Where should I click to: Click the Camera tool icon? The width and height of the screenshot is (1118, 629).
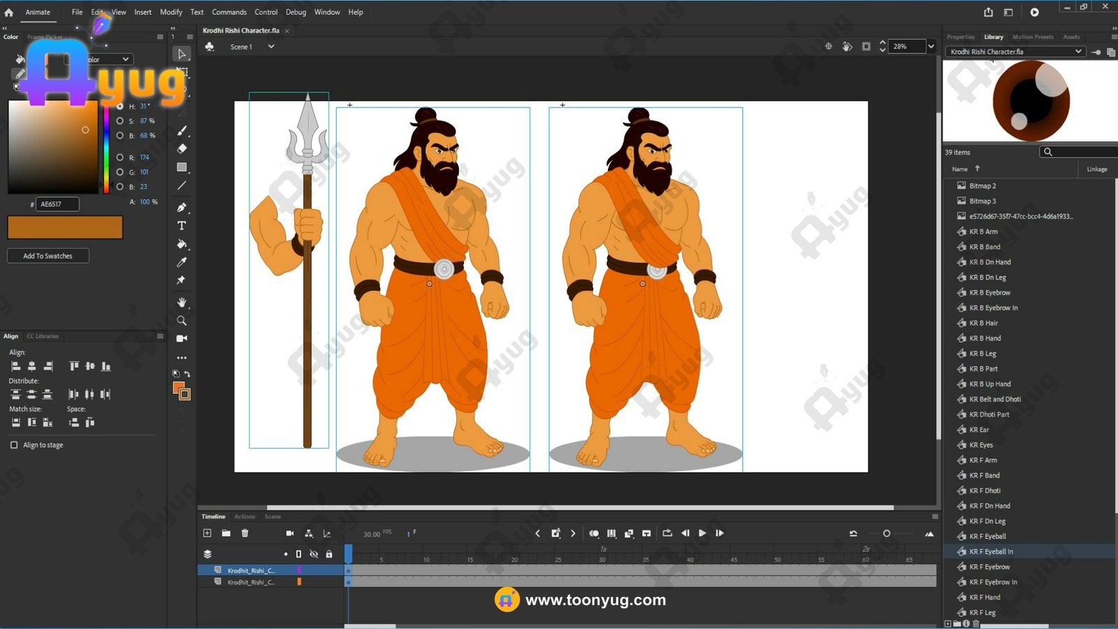[182, 338]
